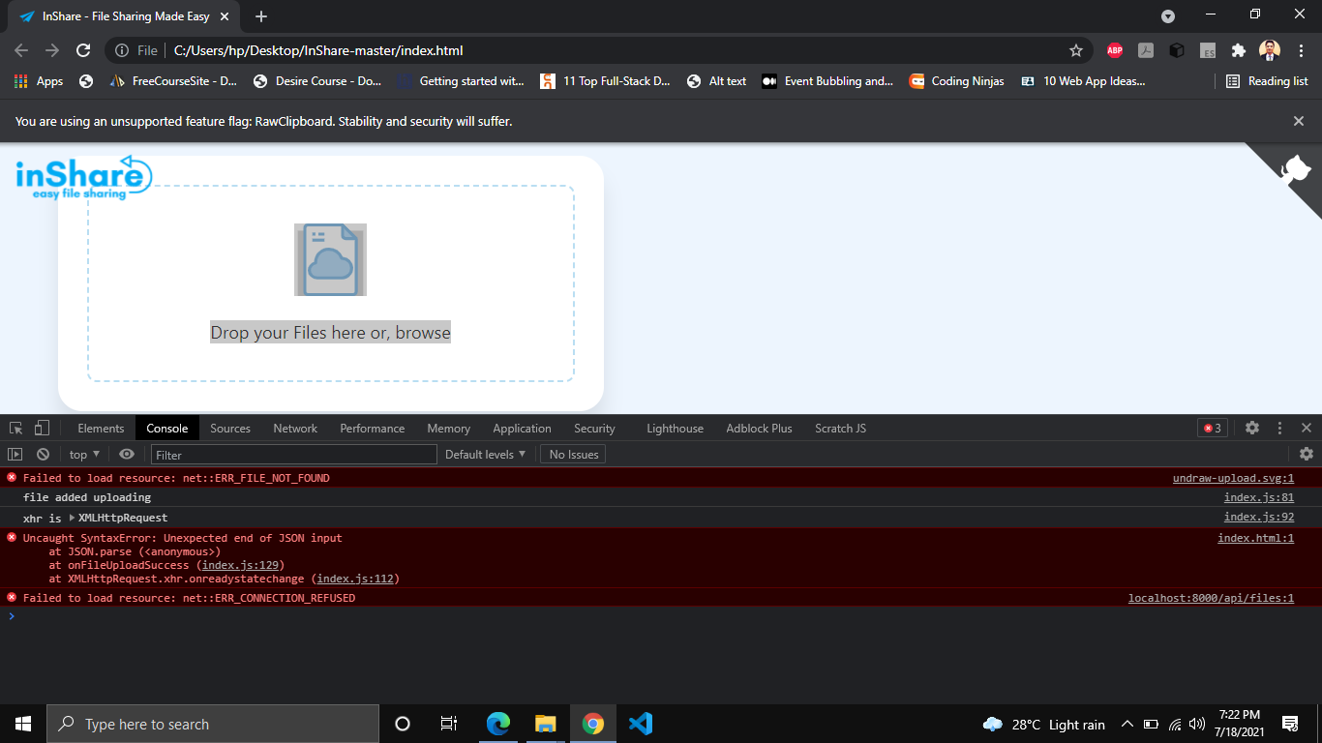Open console settings gear on filter bar
This screenshot has width=1322, height=743.
(x=1307, y=454)
